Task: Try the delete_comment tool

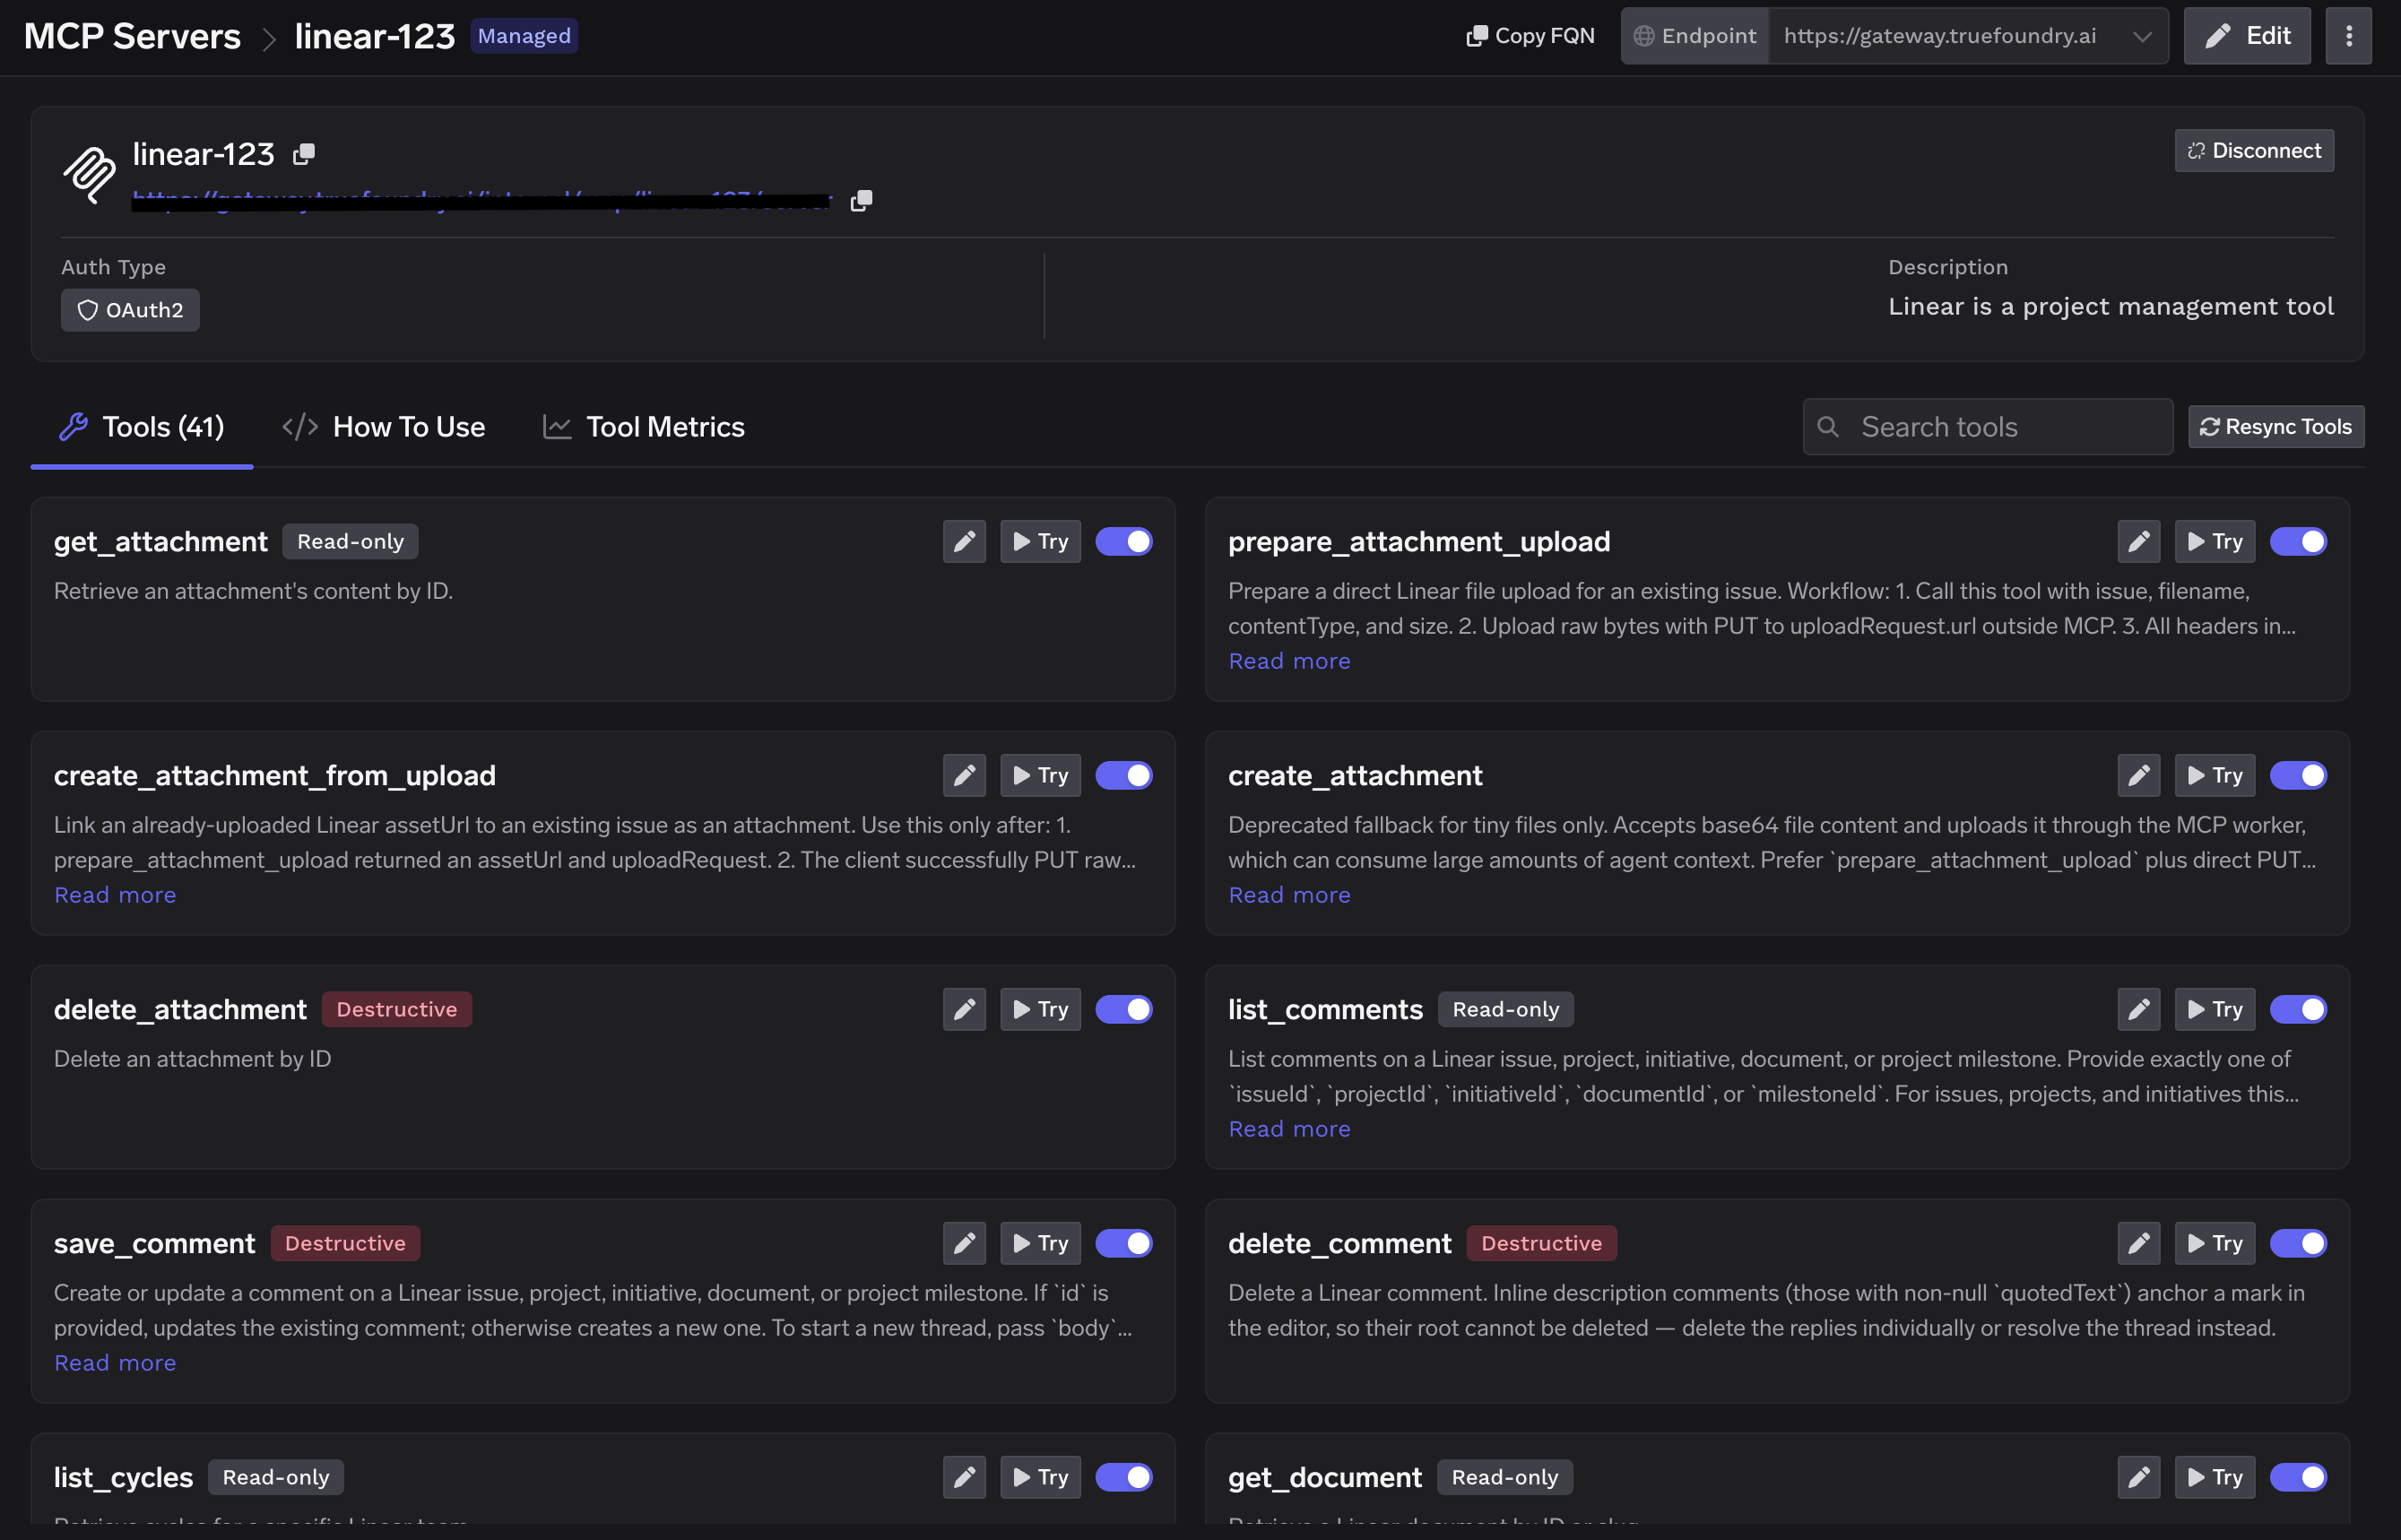Action: pos(2214,1243)
